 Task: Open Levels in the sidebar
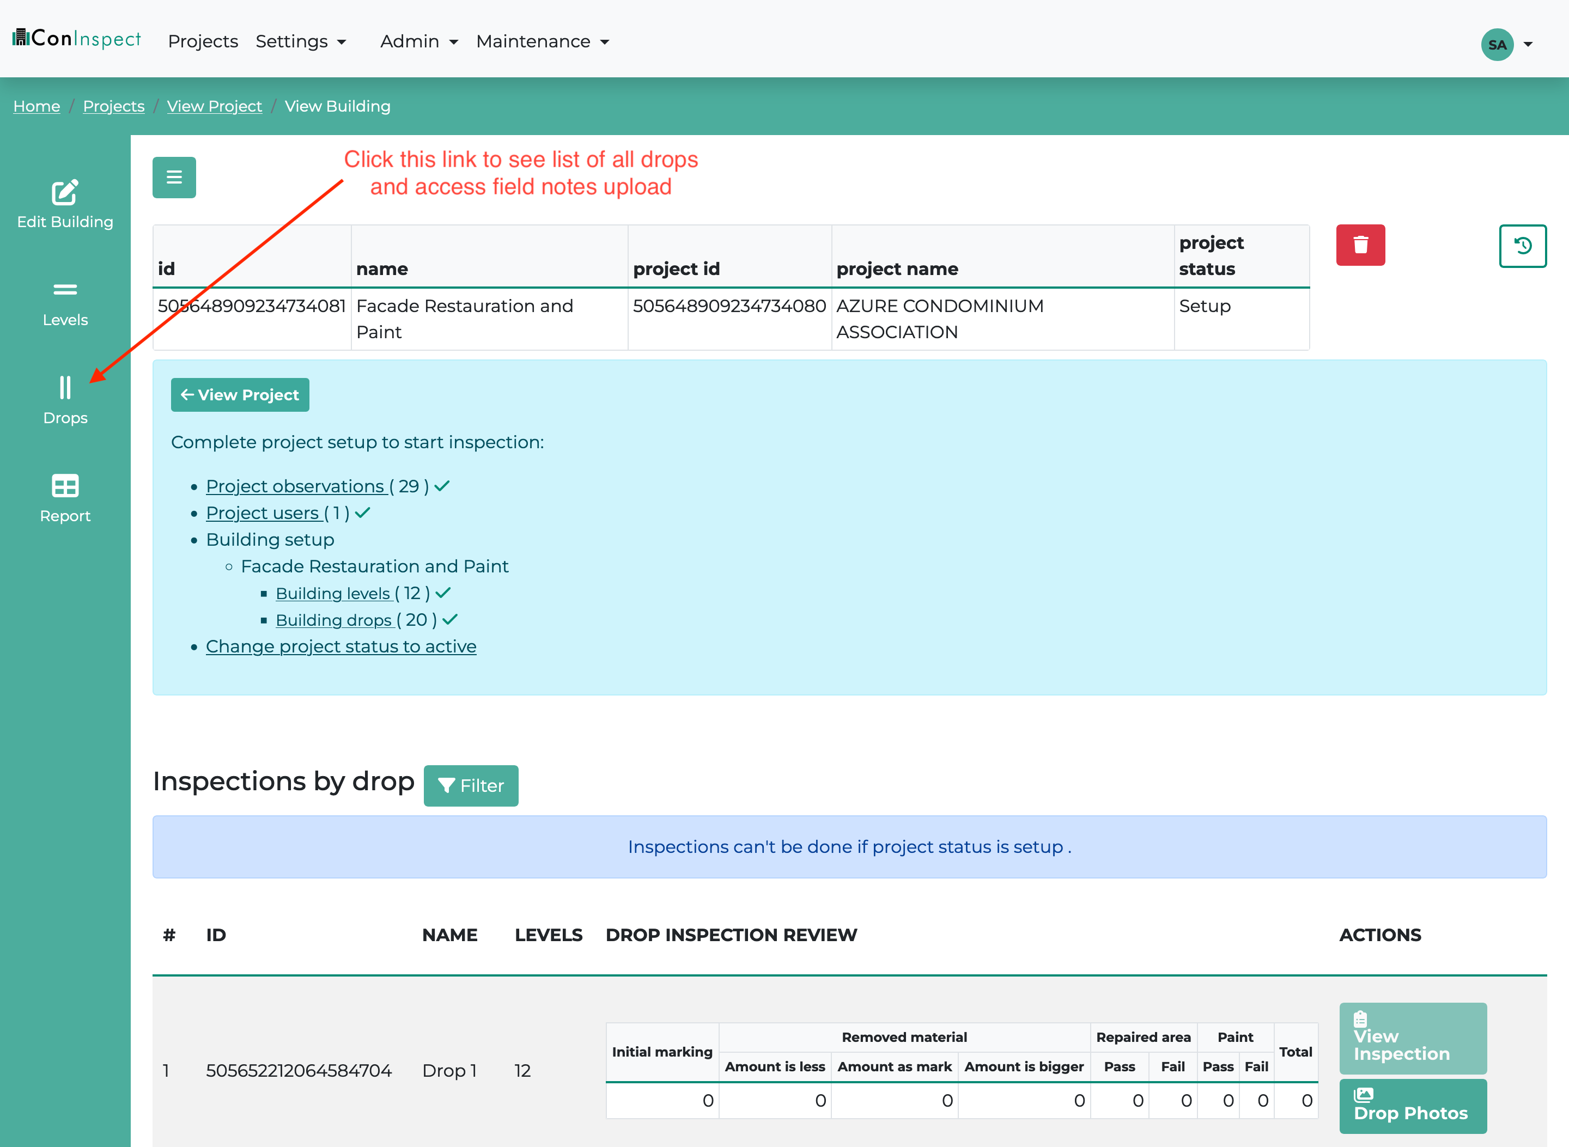[65, 304]
